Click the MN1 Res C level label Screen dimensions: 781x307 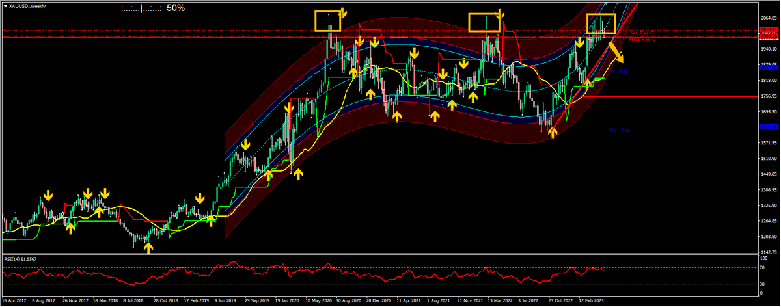[x=641, y=39]
